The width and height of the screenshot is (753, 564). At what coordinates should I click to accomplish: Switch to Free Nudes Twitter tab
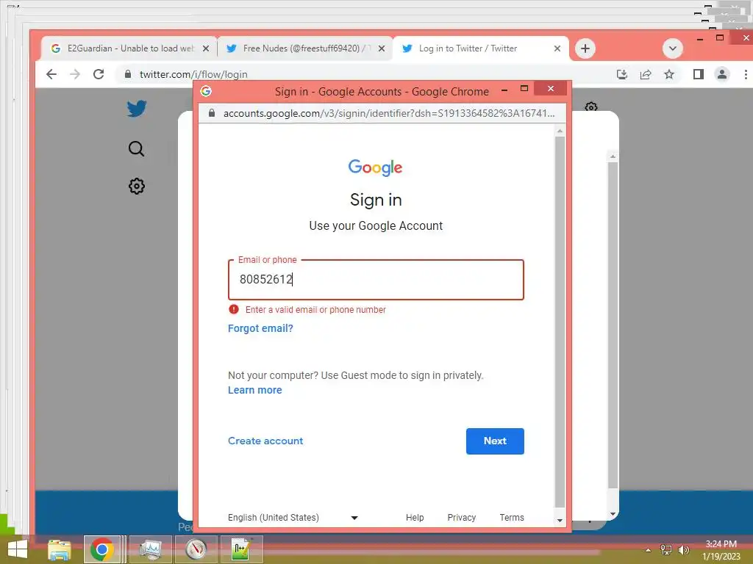pyautogui.click(x=305, y=48)
